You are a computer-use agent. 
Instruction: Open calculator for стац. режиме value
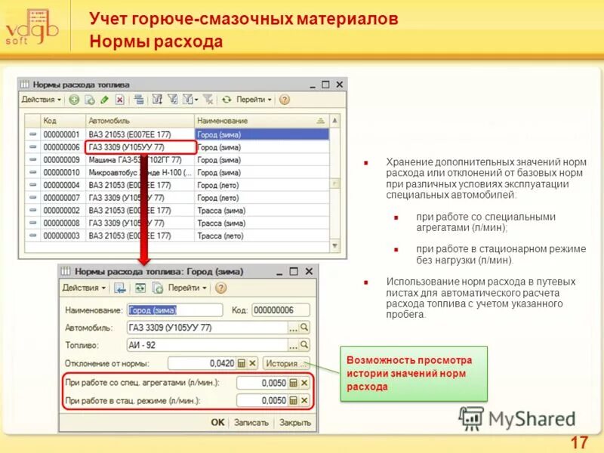coord(294,399)
